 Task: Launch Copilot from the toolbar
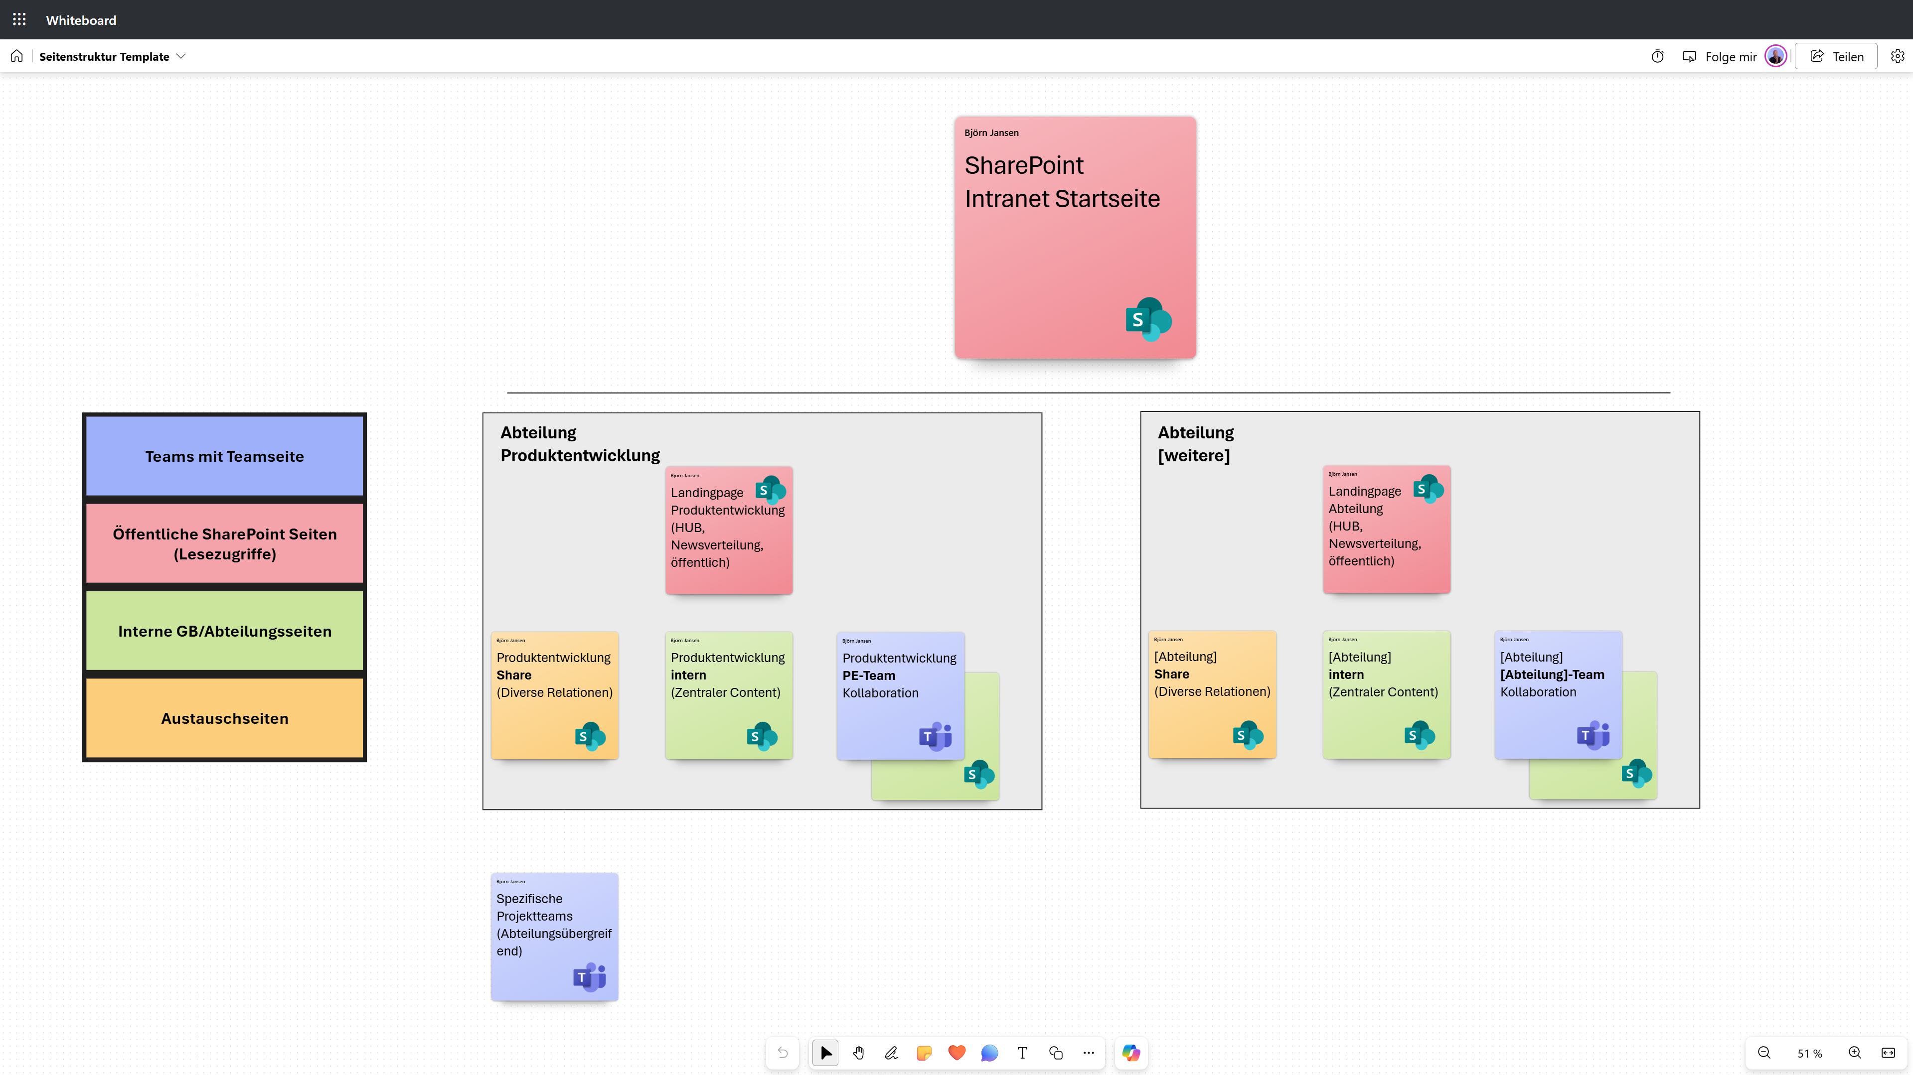[x=1130, y=1053]
